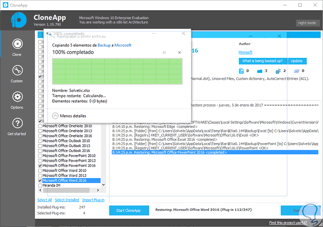Collapse details with Menos detalles
Viewport: 323px width, 227px height.
pos(69,116)
